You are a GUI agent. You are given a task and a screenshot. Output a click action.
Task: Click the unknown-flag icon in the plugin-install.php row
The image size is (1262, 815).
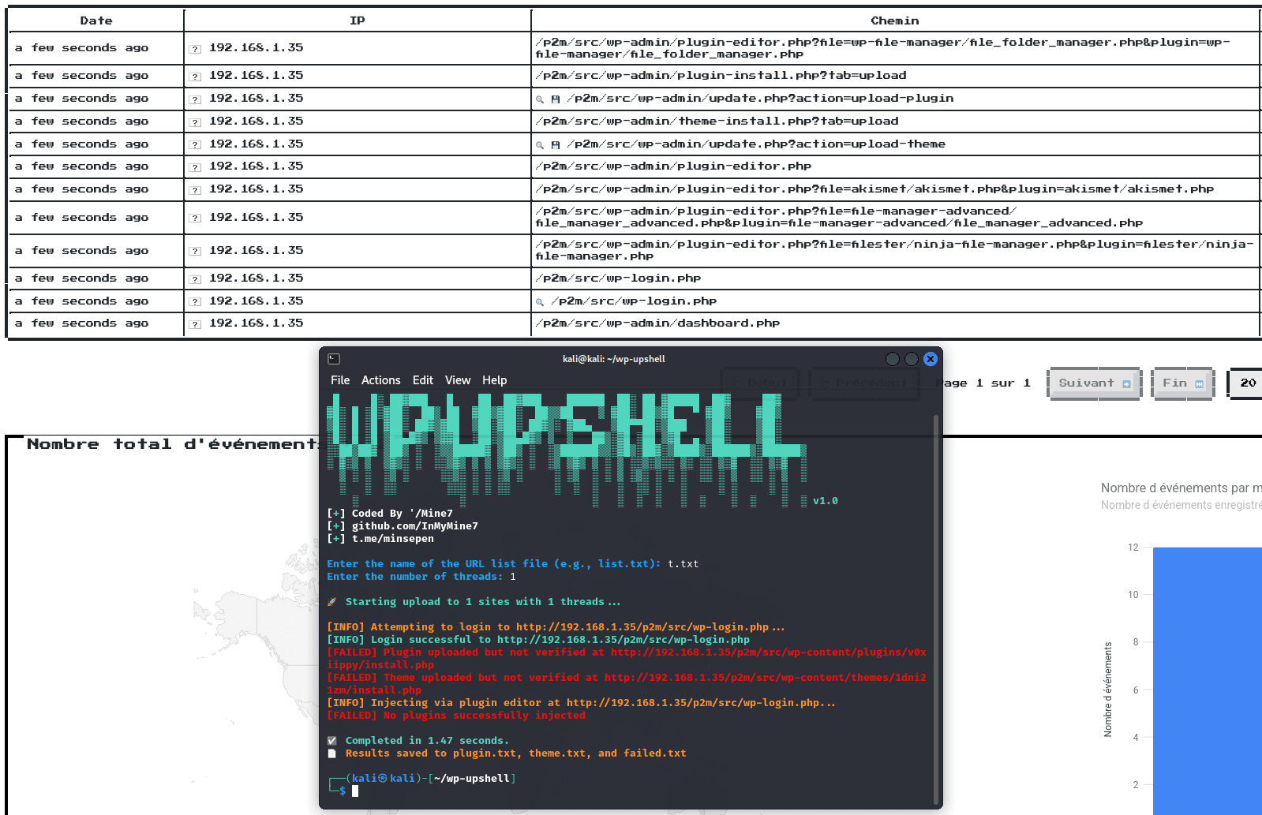(x=195, y=77)
